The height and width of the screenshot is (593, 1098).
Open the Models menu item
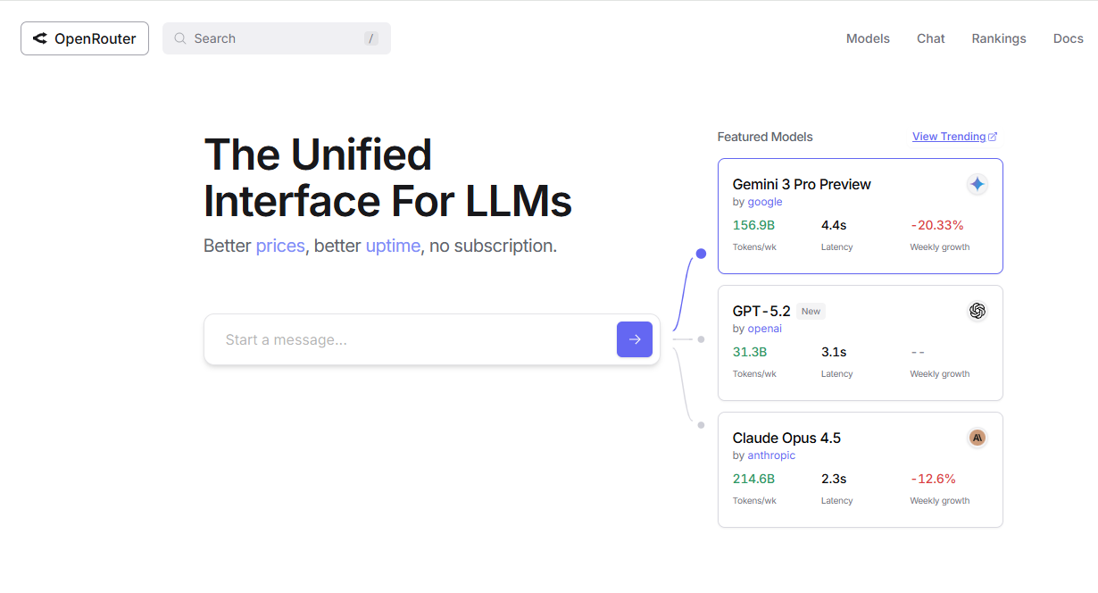[x=868, y=38]
